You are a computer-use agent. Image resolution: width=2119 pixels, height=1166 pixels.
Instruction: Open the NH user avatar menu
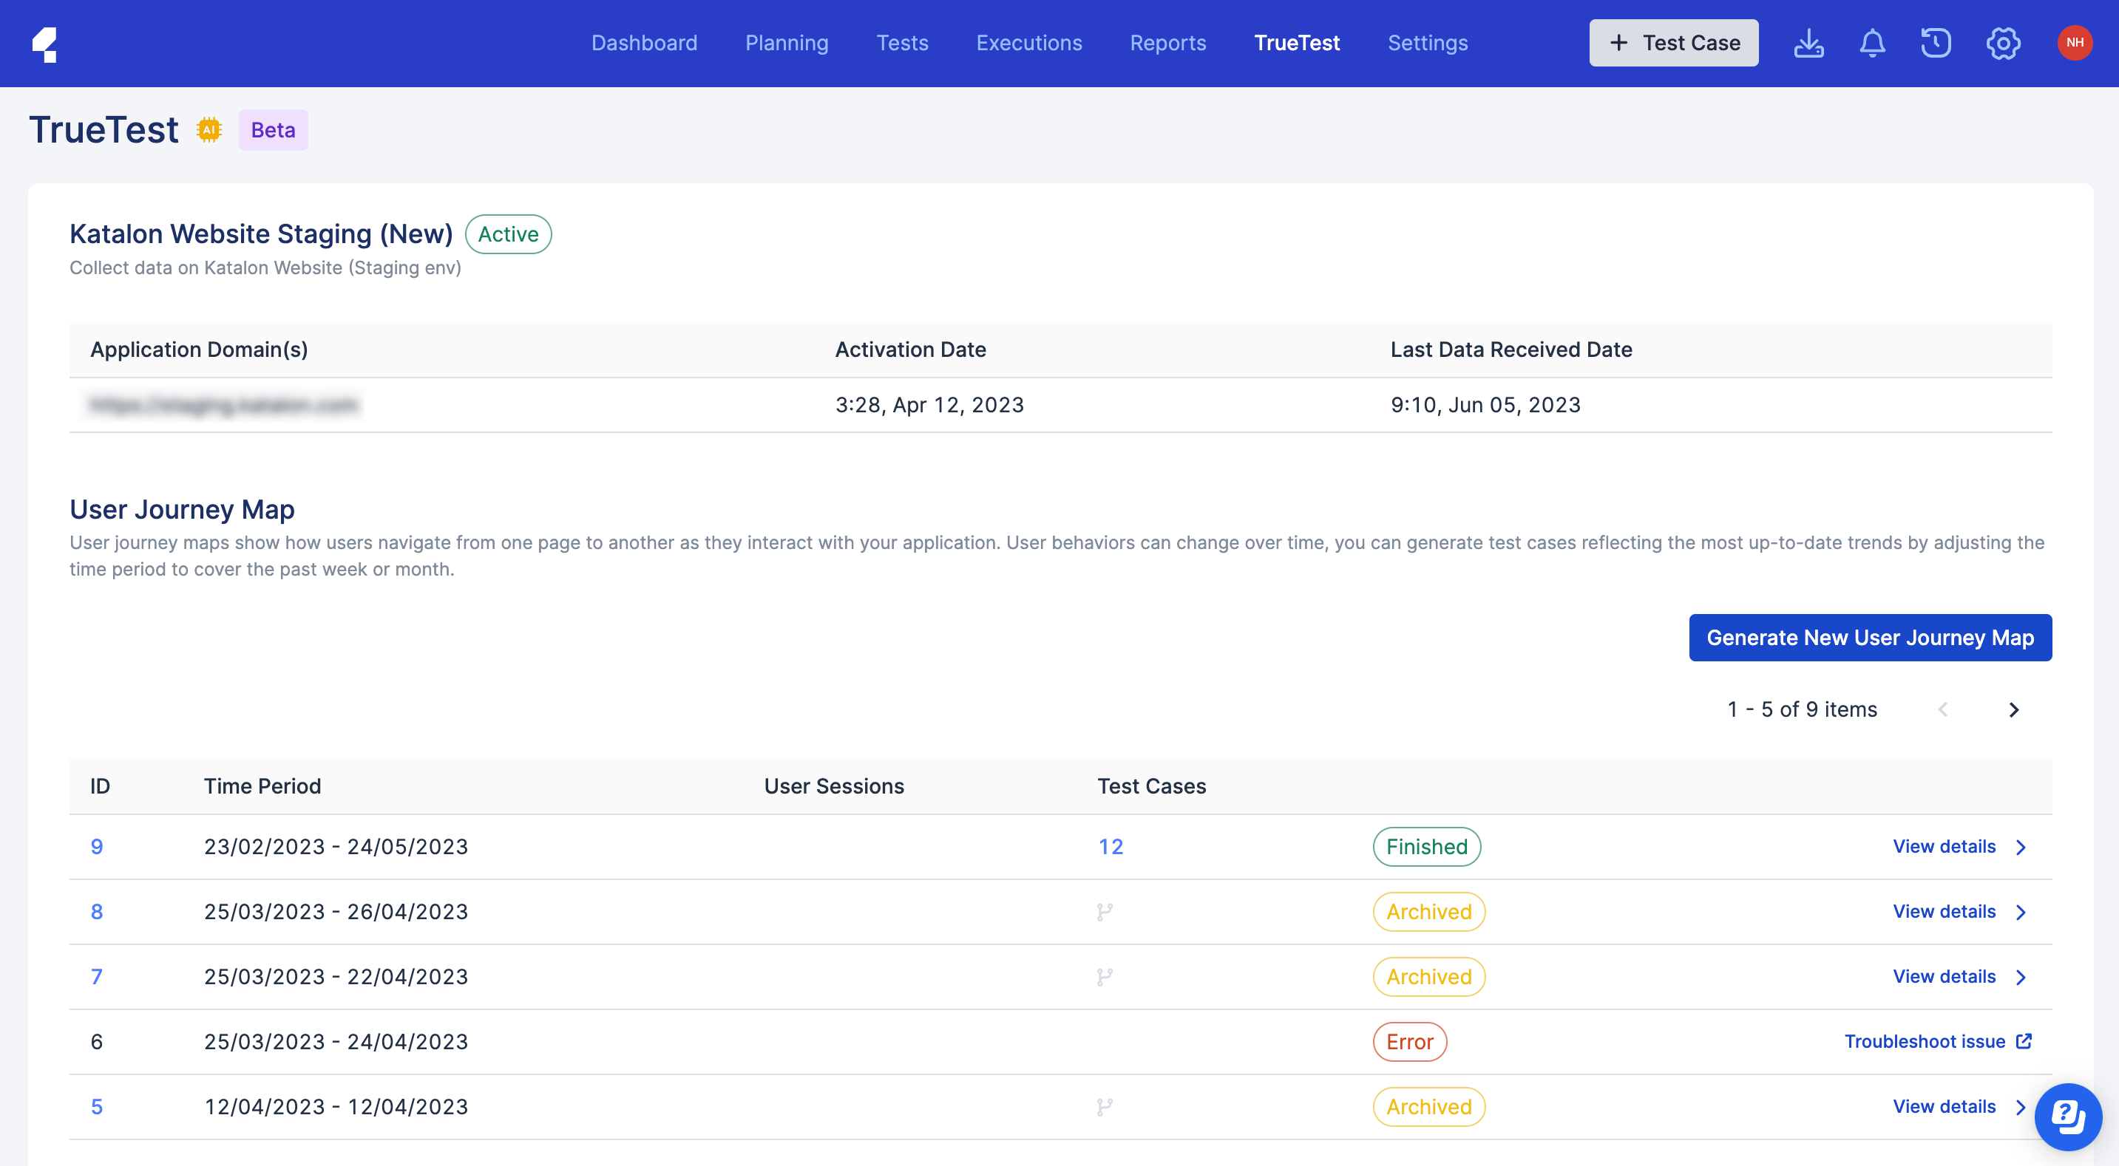[x=2075, y=43]
